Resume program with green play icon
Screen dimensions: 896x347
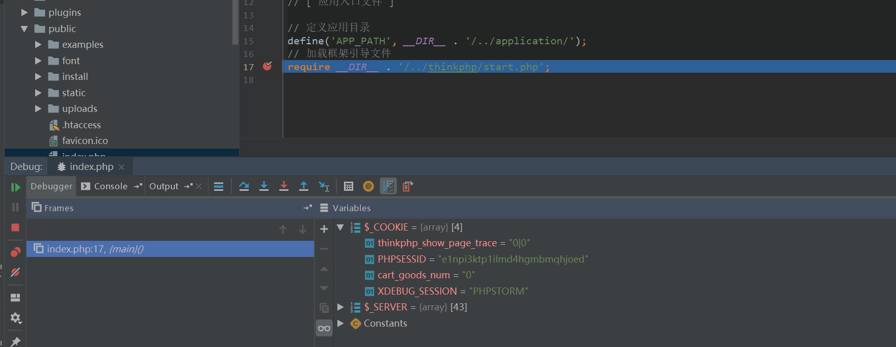[x=15, y=187]
